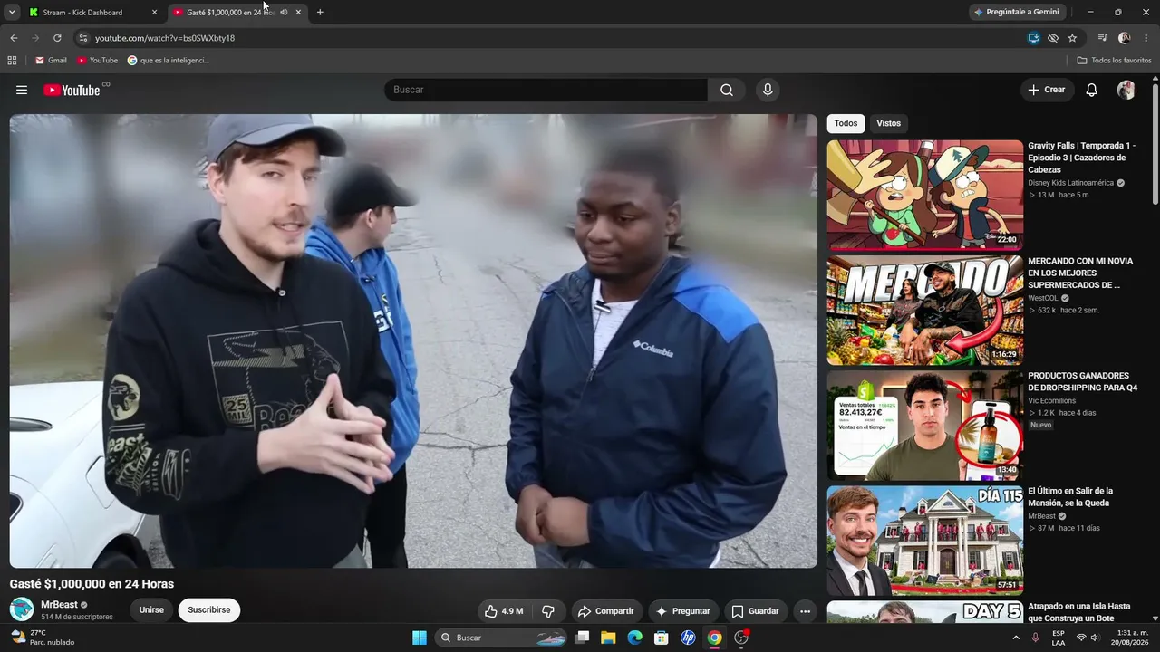1160x652 pixels.
Task: Open the weather widget showing 27°C
Action: [43, 638]
